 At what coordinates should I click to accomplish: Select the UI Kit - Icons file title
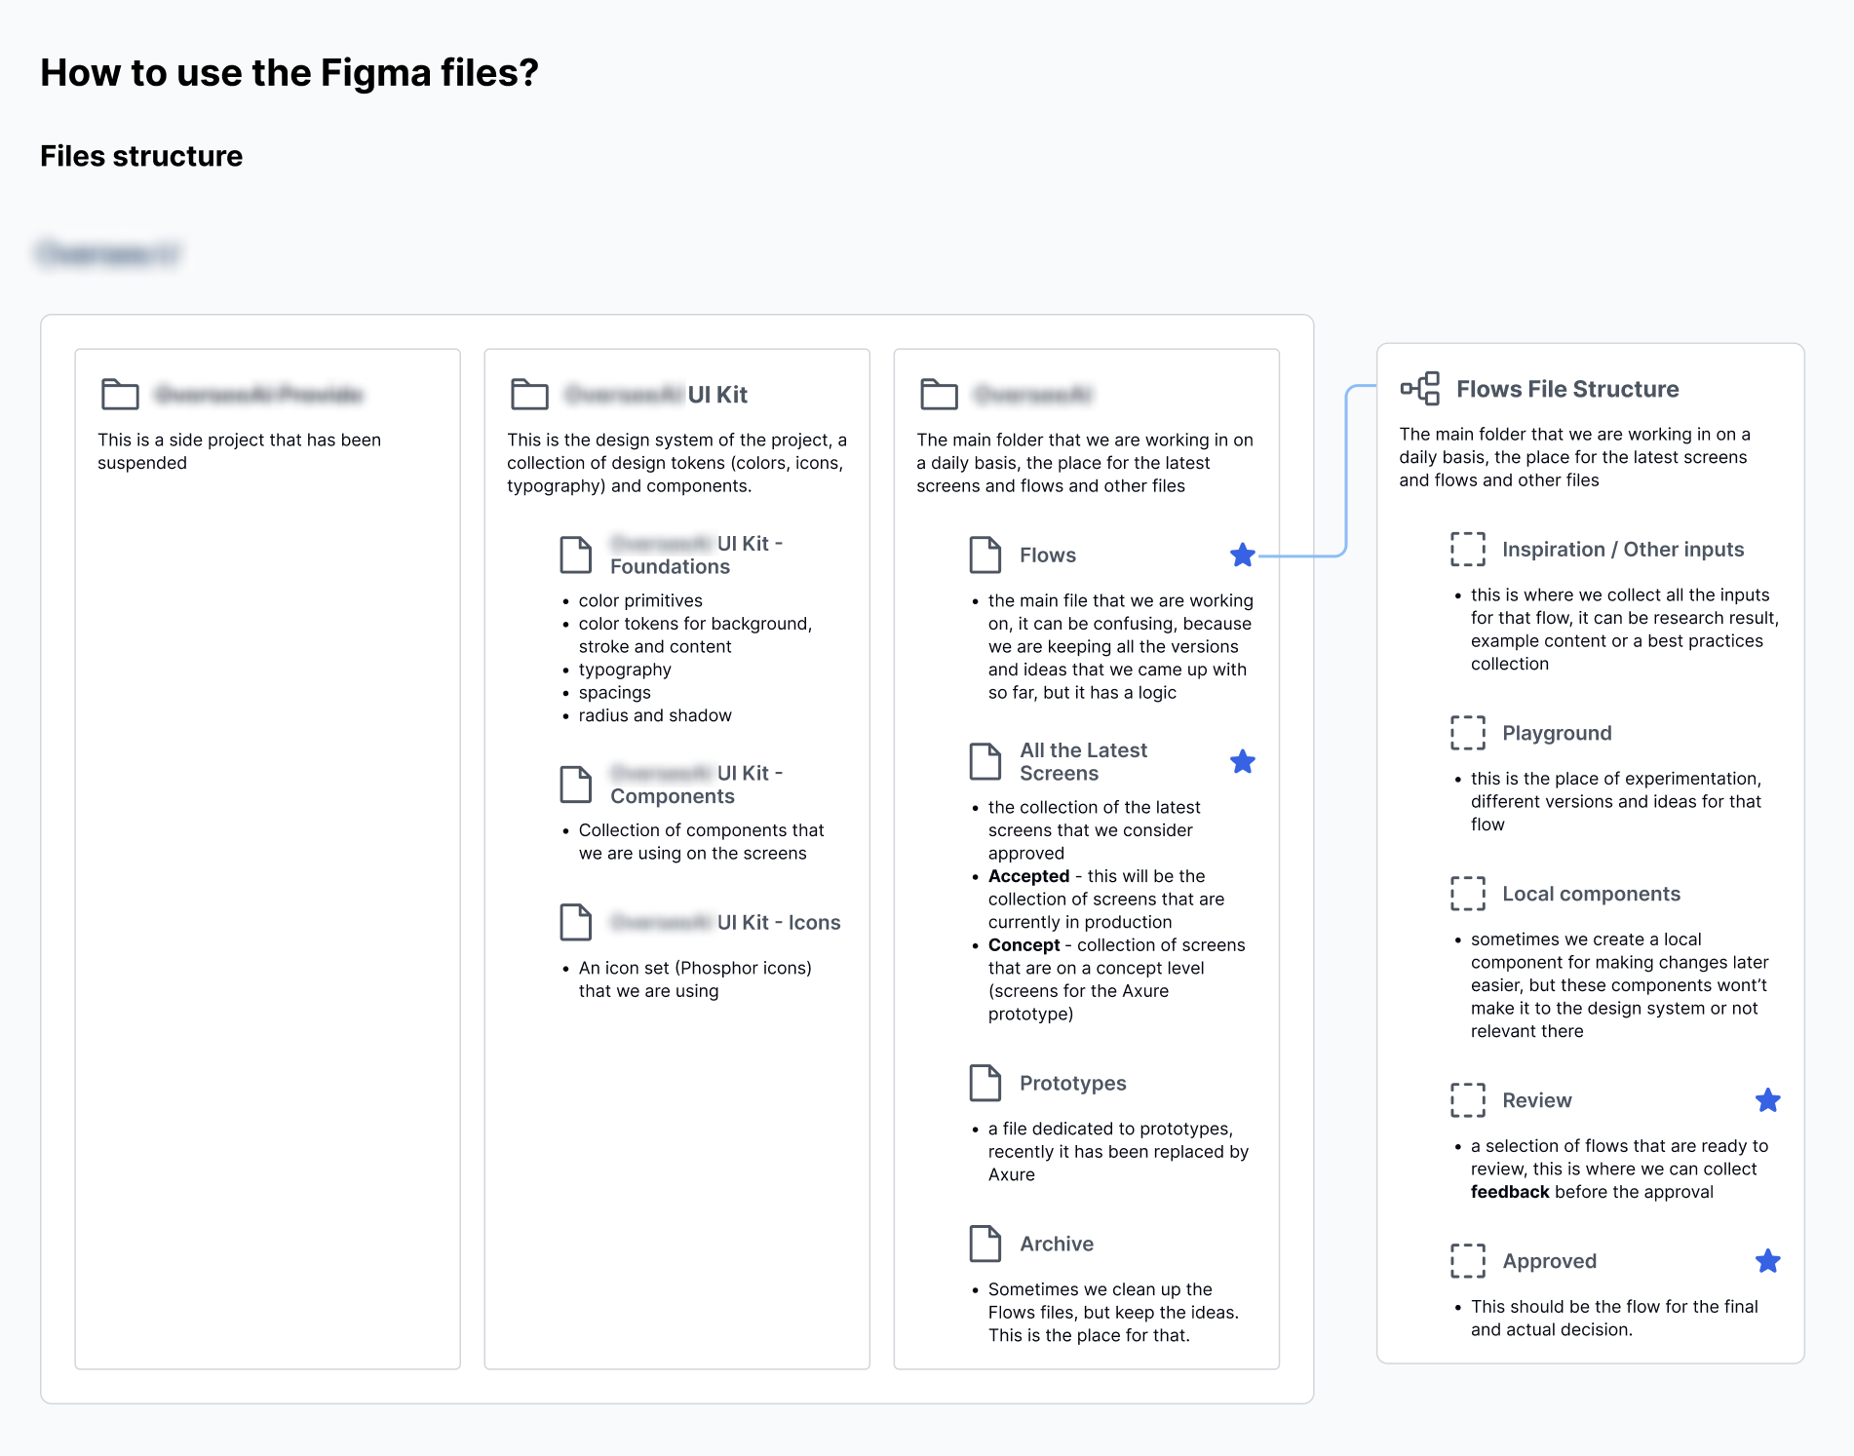pyautogui.click(x=725, y=922)
